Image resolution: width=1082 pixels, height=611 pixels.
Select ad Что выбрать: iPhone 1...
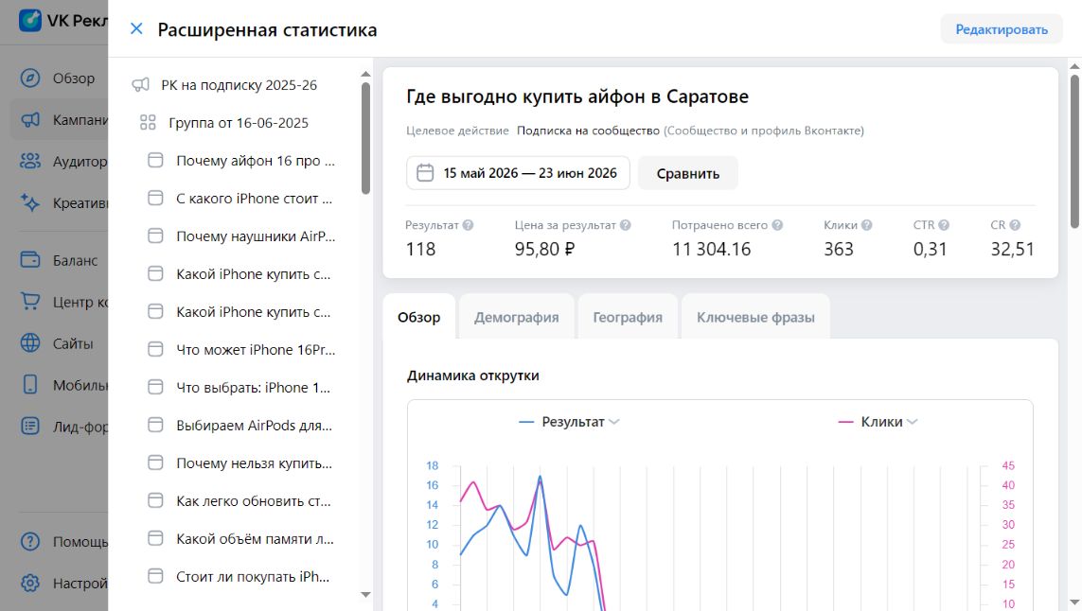pyautogui.click(x=254, y=388)
